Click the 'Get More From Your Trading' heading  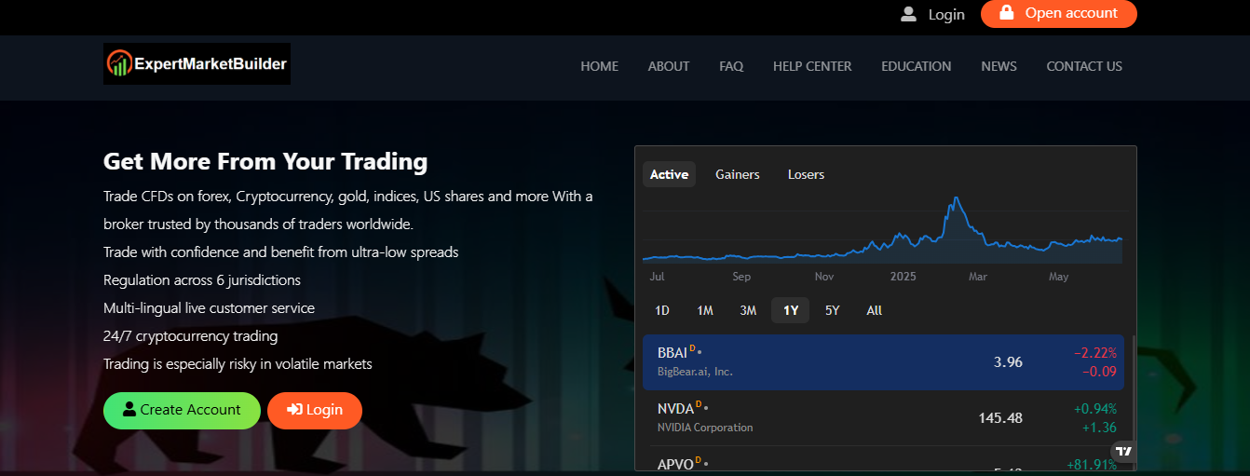265,161
